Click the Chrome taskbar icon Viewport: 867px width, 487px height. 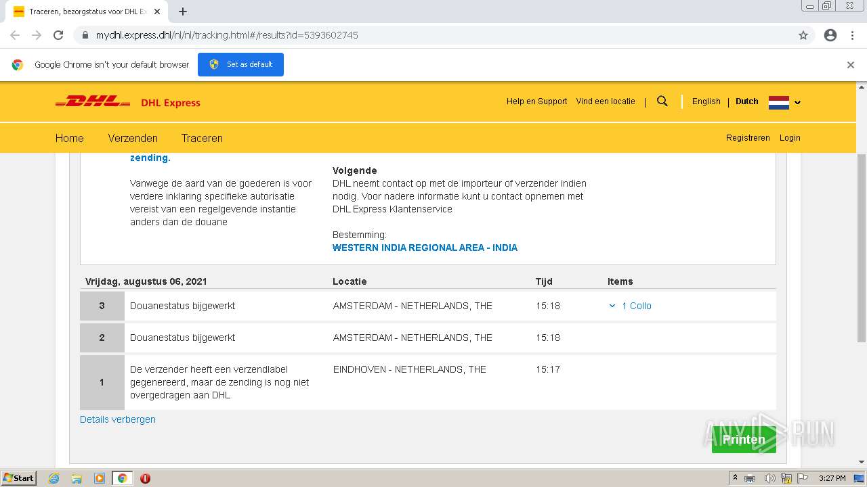click(122, 478)
